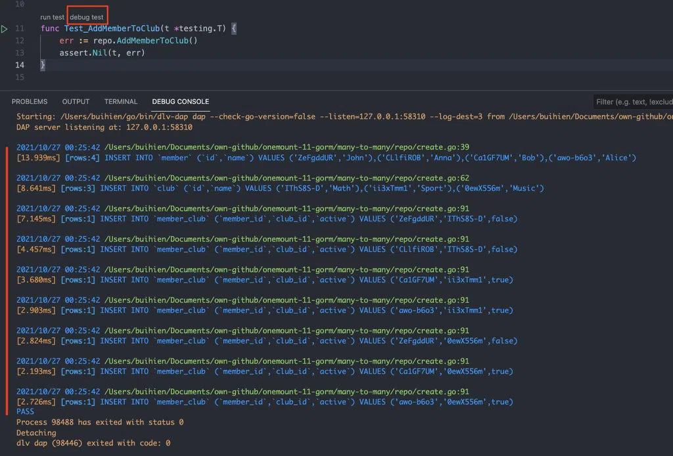
Task: Click the green run test gutter icon
Action: tap(5, 29)
